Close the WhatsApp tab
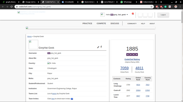The image size is (183, 102). (x=136, y=2)
